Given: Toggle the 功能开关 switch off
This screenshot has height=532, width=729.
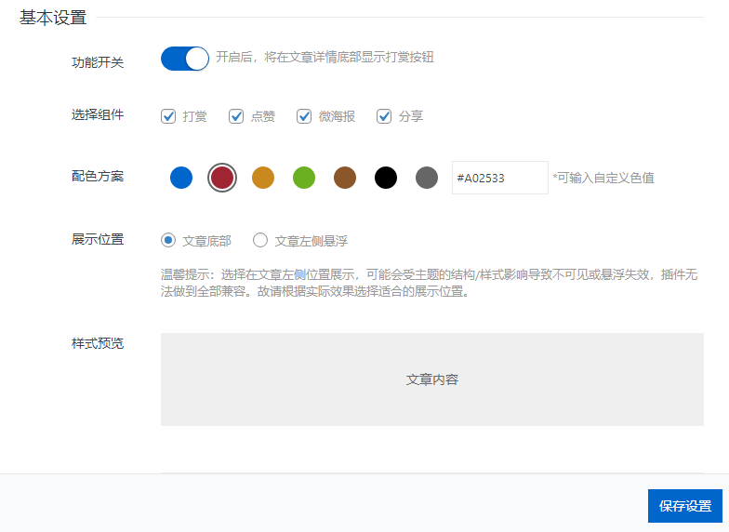Looking at the screenshot, I should [x=184, y=59].
